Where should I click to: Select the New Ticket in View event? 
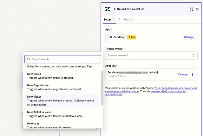tap(62, 114)
